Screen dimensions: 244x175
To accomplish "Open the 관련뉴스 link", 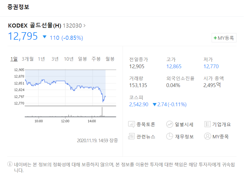I will [x=146, y=136].
